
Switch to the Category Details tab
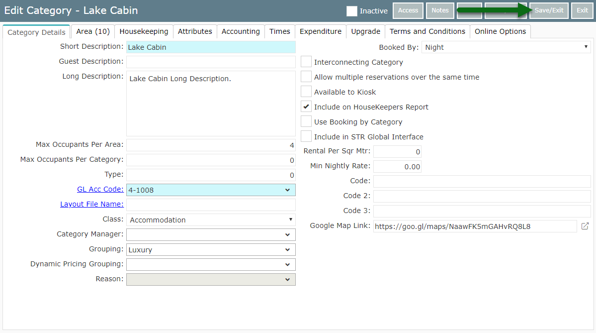tap(36, 32)
